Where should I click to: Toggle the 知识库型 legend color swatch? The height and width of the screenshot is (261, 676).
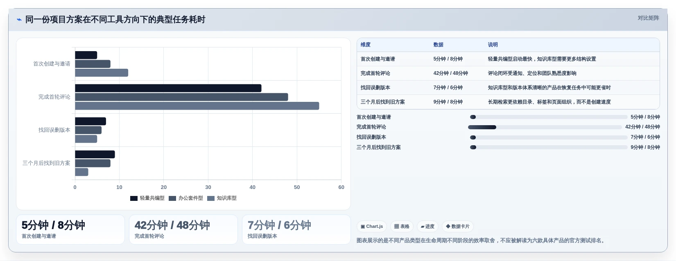pos(211,198)
